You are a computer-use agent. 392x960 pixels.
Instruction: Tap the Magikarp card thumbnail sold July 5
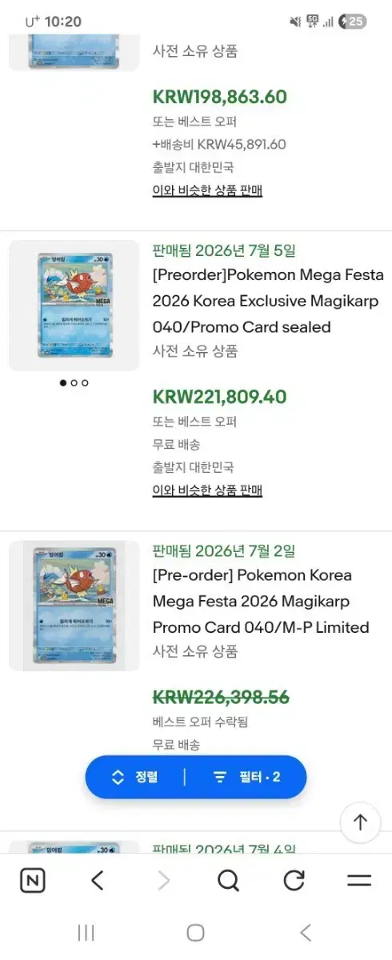point(74,306)
